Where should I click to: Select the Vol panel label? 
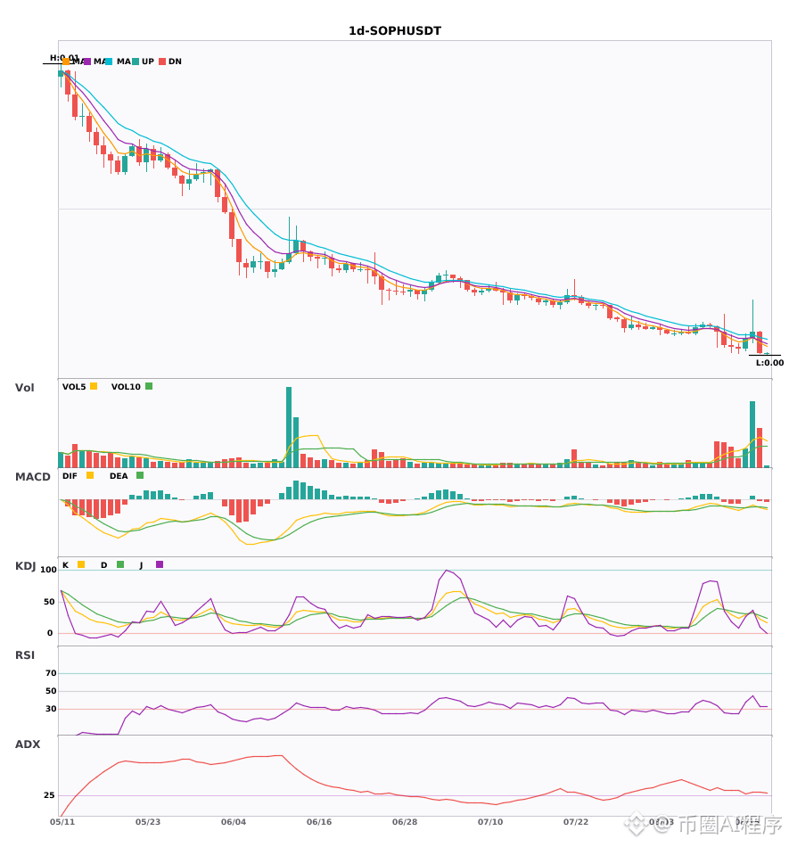click(24, 387)
